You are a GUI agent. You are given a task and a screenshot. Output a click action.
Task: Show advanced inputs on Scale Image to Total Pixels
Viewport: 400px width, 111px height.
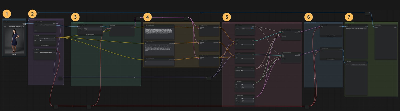90,35
